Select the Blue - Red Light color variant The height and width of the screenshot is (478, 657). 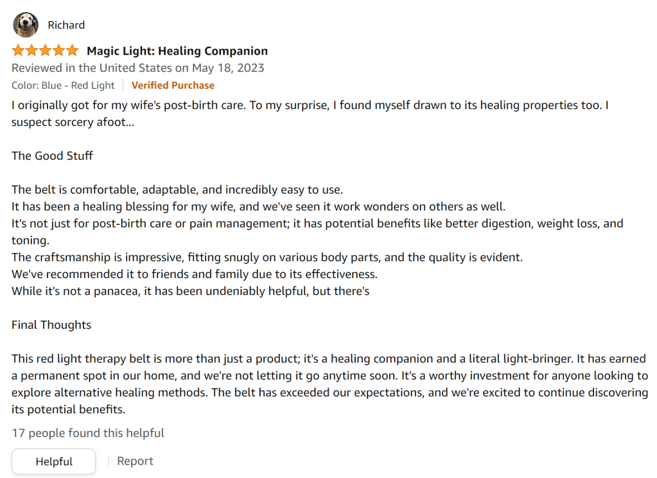coord(62,85)
